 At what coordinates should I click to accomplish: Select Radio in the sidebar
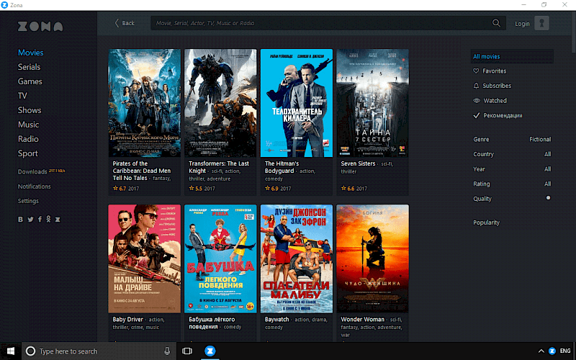coord(28,139)
